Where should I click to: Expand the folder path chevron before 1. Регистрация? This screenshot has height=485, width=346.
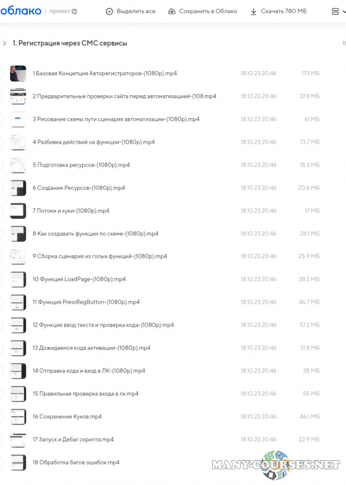pos(4,43)
